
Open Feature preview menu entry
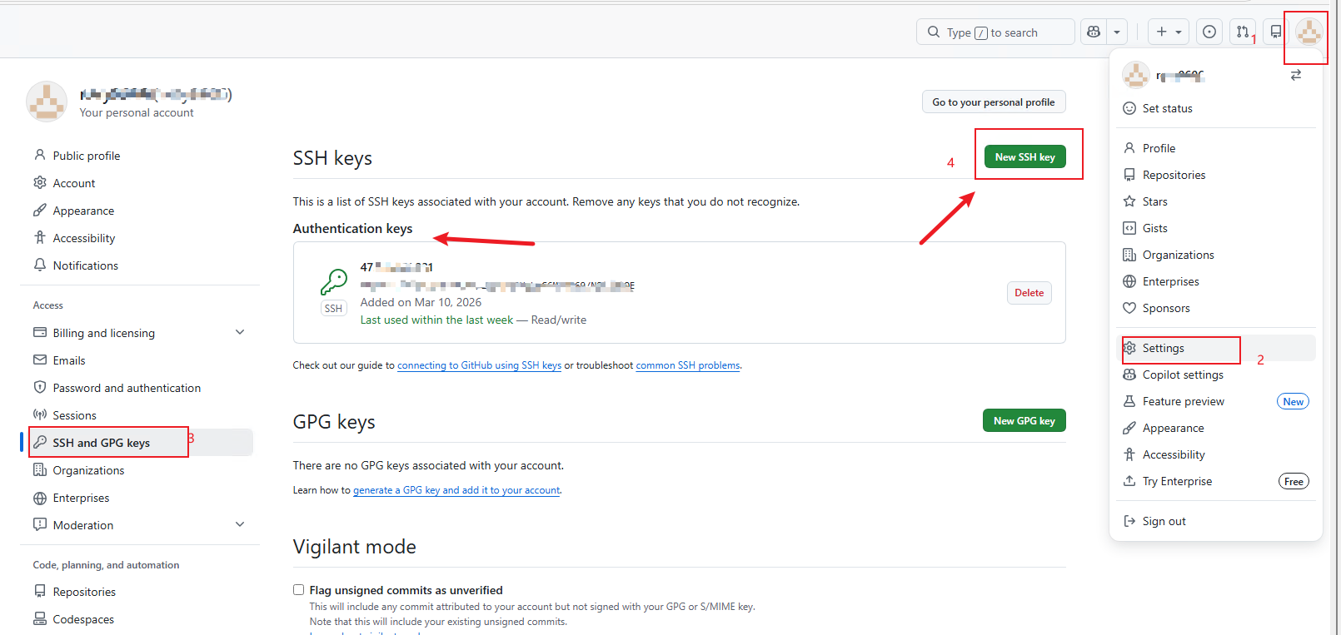click(1216, 401)
